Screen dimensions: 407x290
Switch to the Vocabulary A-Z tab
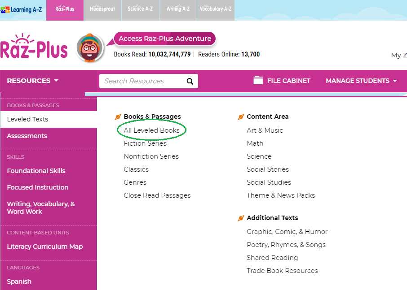[216, 10]
